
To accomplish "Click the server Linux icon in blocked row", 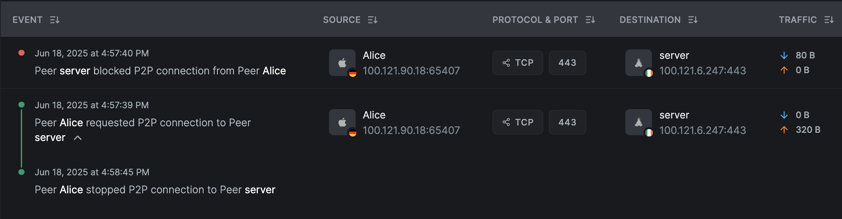I will (x=638, y=63).
